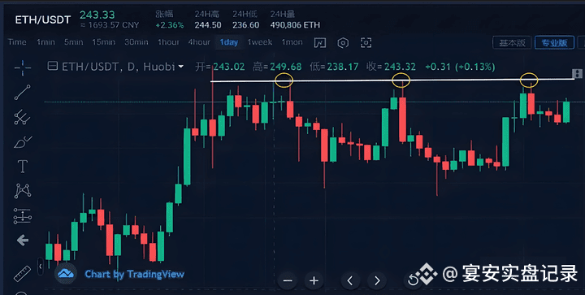
Task: Switch to the 5min interval
Action: 73,42
